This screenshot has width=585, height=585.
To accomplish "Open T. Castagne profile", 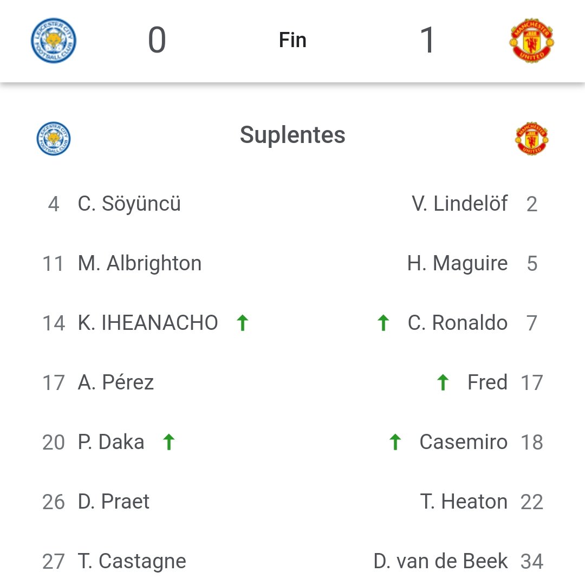I will (132, 561).
